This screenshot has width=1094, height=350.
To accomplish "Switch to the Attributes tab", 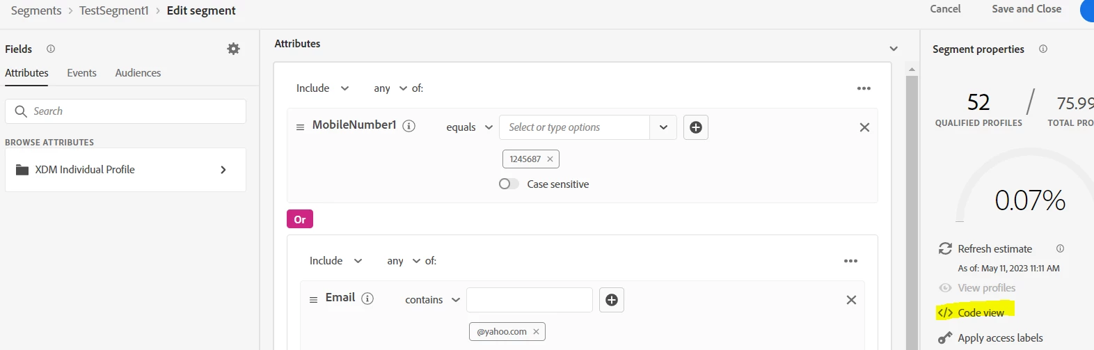I will 26,73.
